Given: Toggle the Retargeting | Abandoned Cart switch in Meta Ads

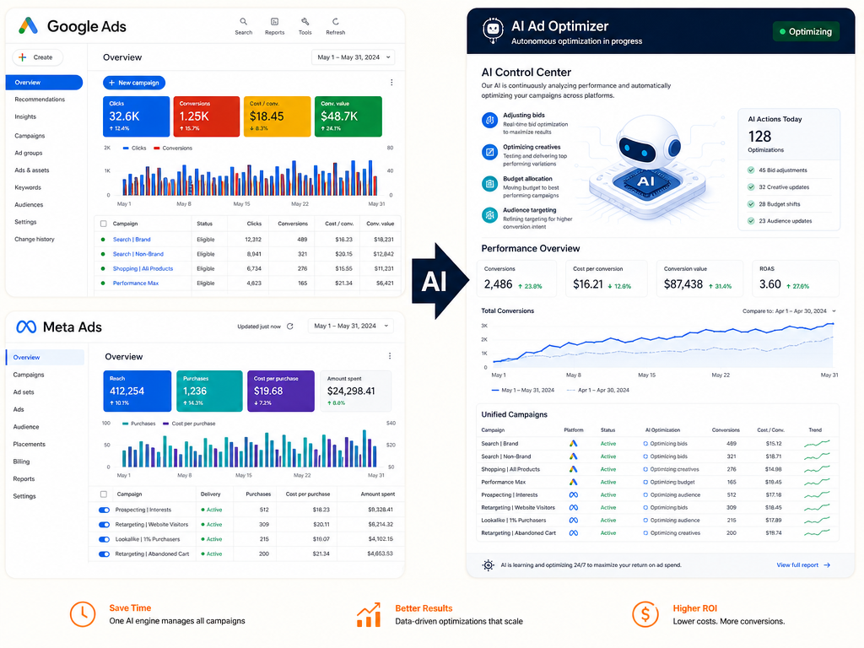Looking at the screenshot, I should pos(104,554).
